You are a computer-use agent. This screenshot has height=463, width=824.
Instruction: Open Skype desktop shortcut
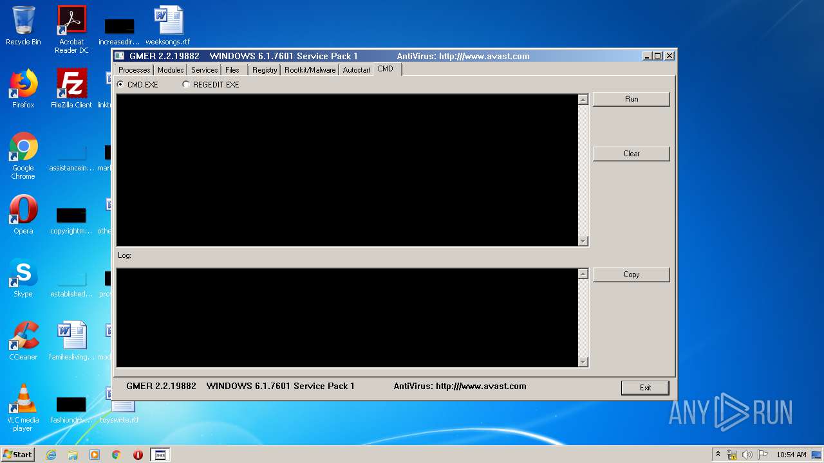23,278
